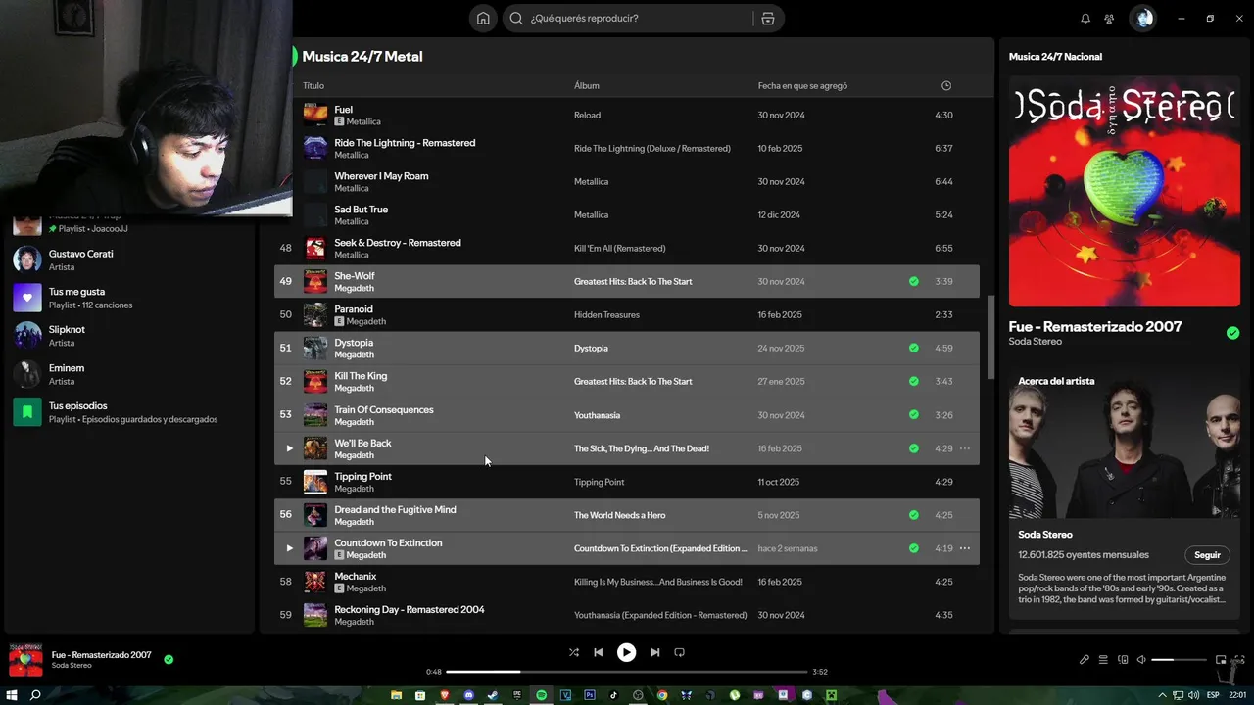Sort by Fecha en que se agregó header
Screen dimensions: 1254x705
(802, 86)
